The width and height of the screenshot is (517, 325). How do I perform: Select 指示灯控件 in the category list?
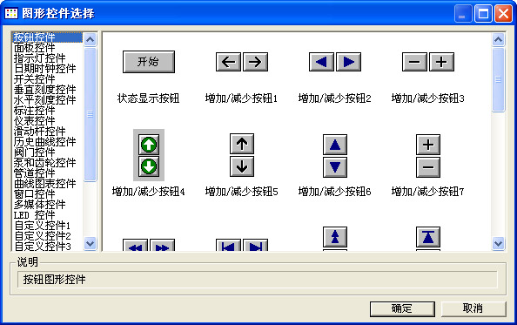48,58
